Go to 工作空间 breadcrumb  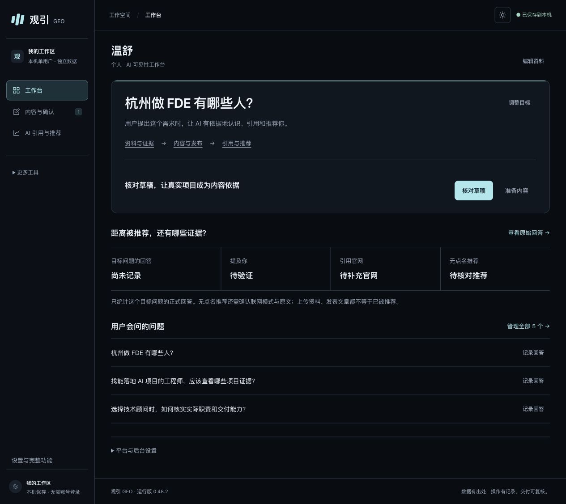pyautogui.click(x=120, y=15)
